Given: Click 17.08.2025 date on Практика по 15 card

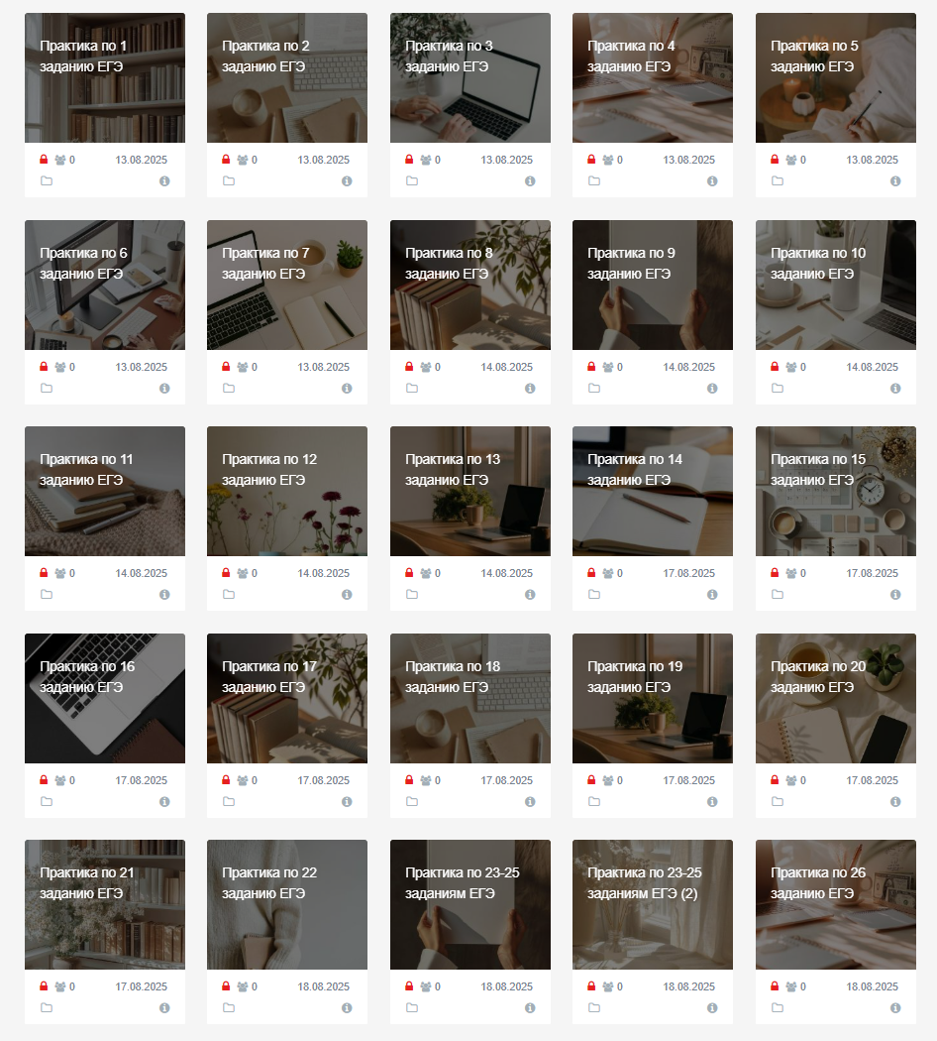Looking at the screenshot, I should tap(872, 573).
